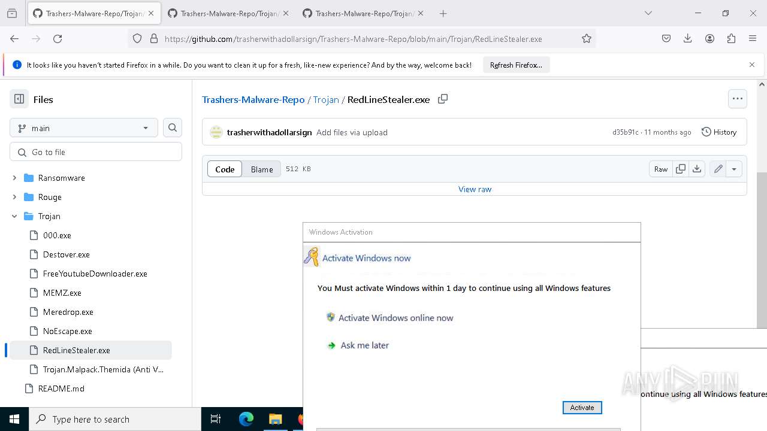Open a new tab with plus icon
Viewport: 767px width, 431px height.
(x=443, y=13)
